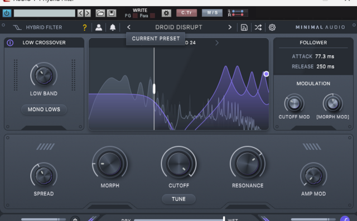Expand the tab below the Low Crossover panel
The image size is (357, 221).
(44, 128)
